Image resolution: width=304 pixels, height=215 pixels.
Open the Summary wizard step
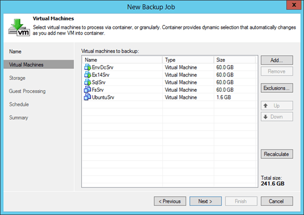pyautogui.click(x=19, y=117)
